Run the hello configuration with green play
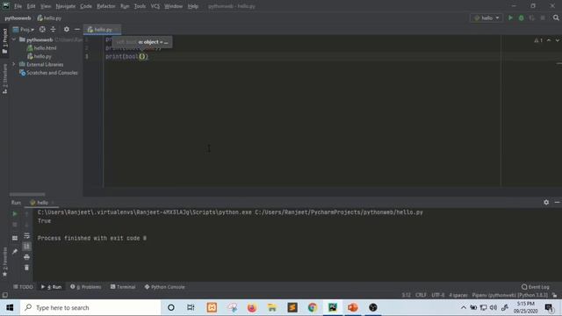The image size is (562, 316). click(510, 18)
